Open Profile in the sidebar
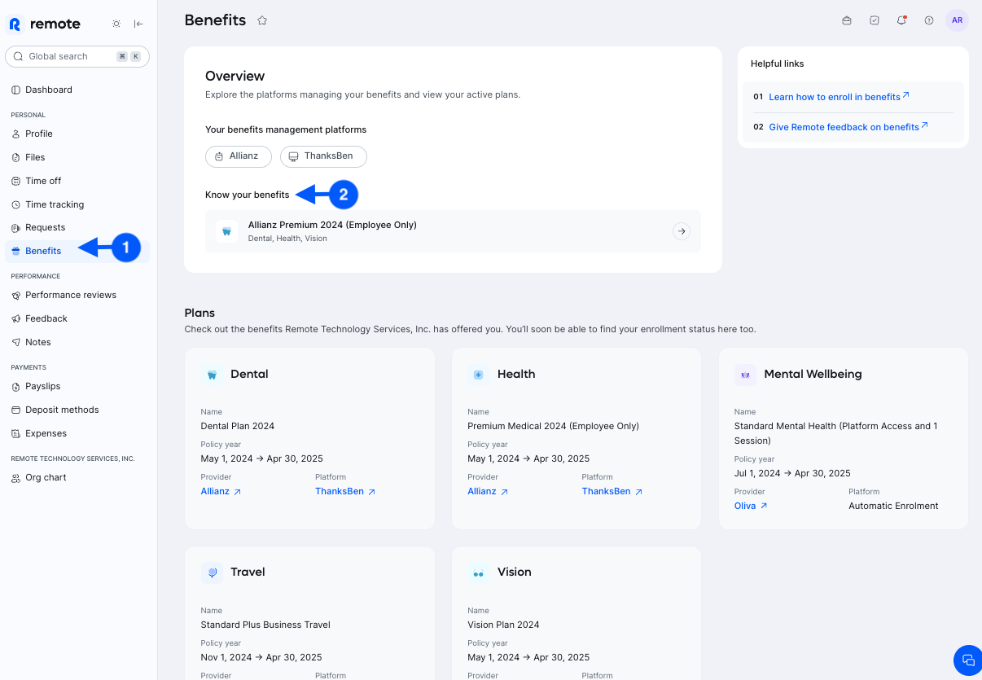 point(77,134)
